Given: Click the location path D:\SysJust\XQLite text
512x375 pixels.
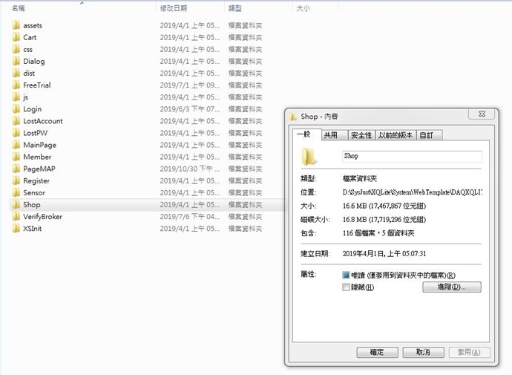Looking at the screenshot, I should click(x=413, y=192).
